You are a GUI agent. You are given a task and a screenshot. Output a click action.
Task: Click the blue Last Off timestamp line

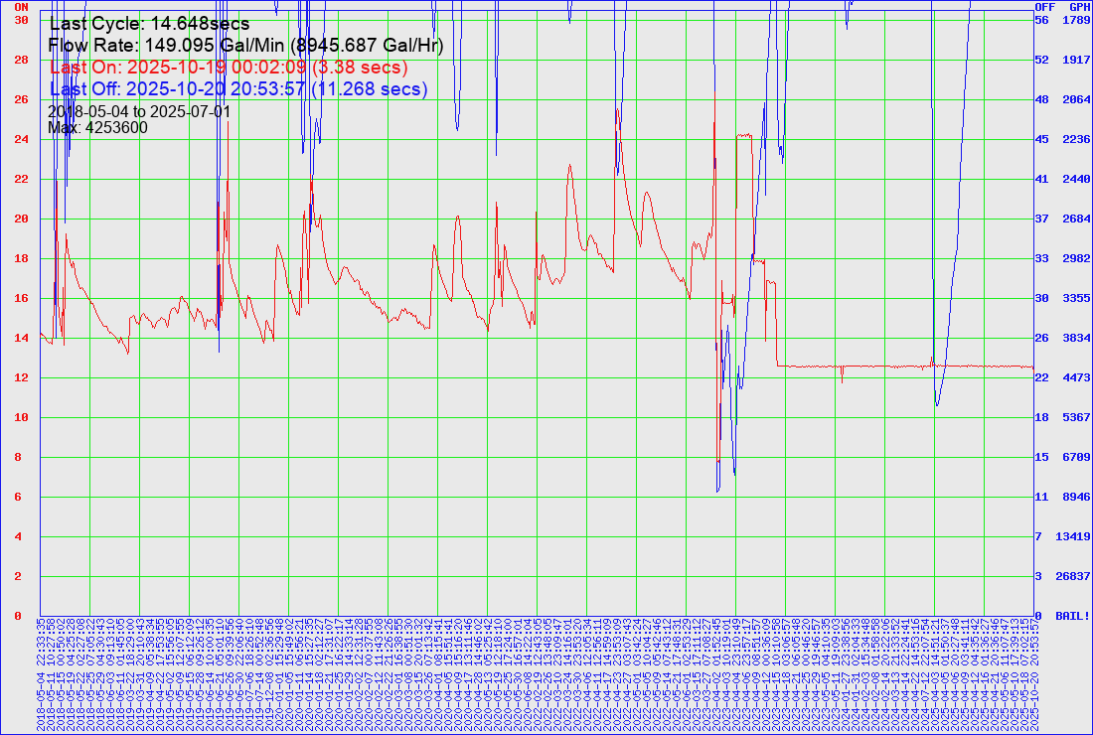pyautogui.click(x=238, y=89)
